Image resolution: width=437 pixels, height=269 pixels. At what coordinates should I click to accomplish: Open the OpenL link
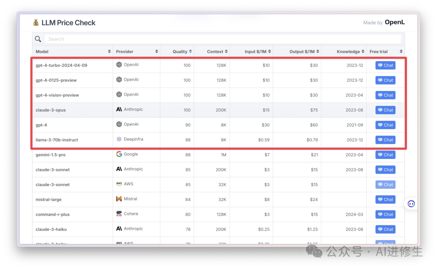395,22
